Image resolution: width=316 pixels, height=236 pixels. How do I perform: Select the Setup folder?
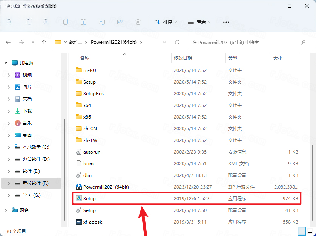point(89,82)
